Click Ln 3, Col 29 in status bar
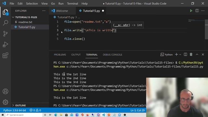 137,110
